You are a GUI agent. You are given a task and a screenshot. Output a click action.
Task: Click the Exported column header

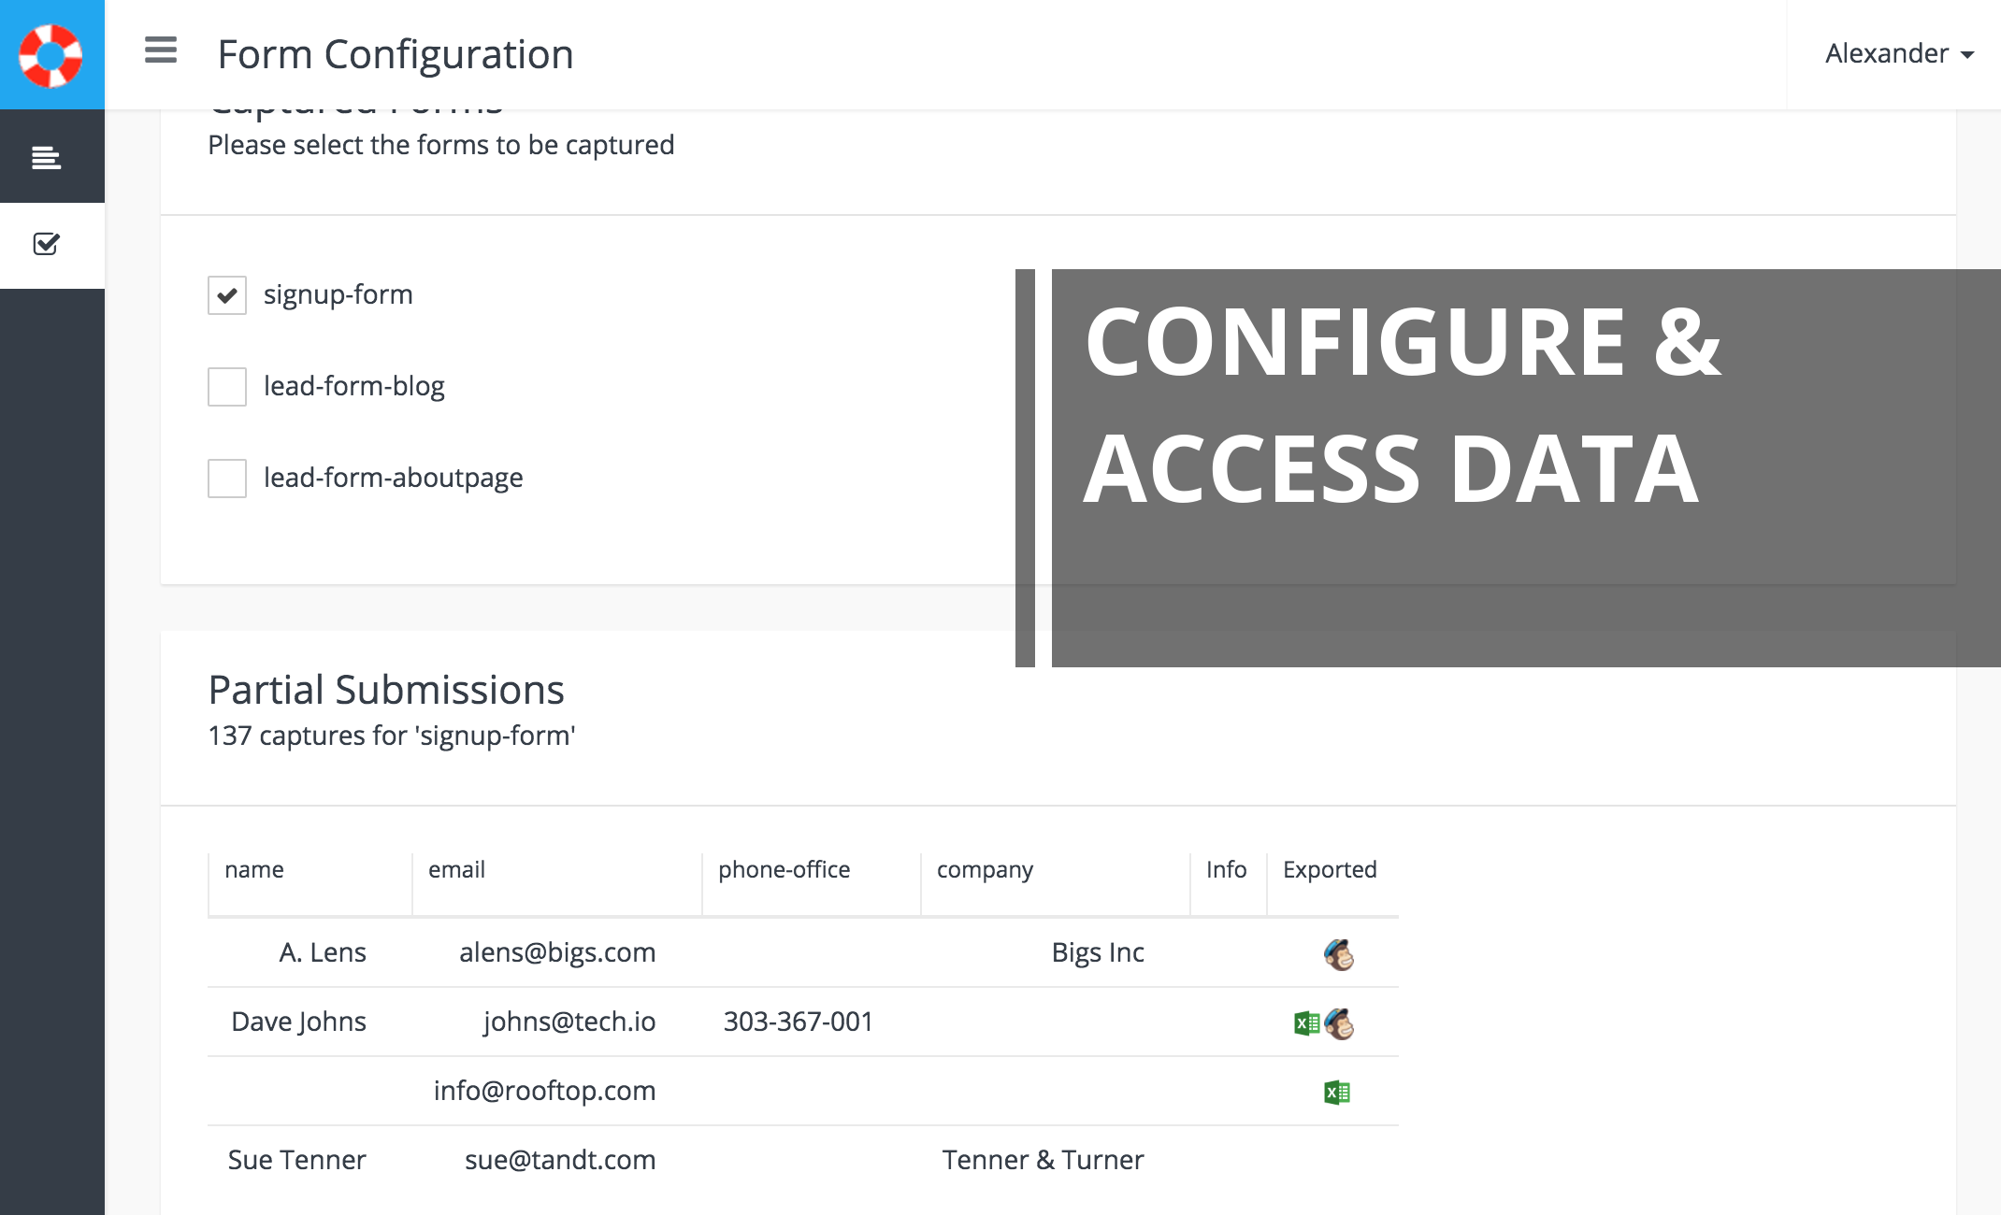point(1330,870)
